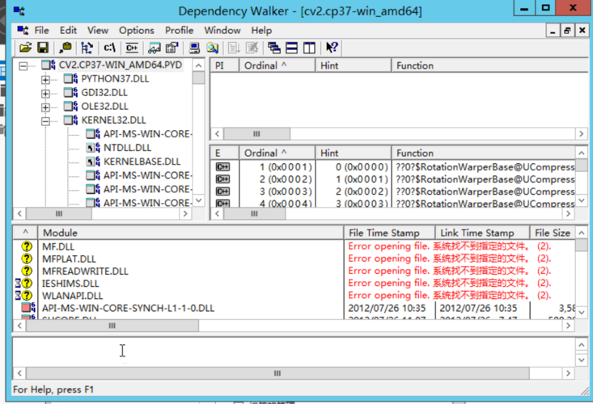Toggle the Auto Expand tree icon
The width and height of the screenshot is (593, 404).
coord(87,48)
